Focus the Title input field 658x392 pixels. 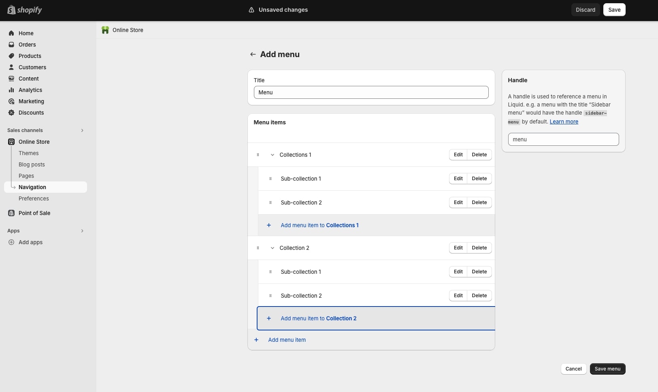click(x=371, y=92)
